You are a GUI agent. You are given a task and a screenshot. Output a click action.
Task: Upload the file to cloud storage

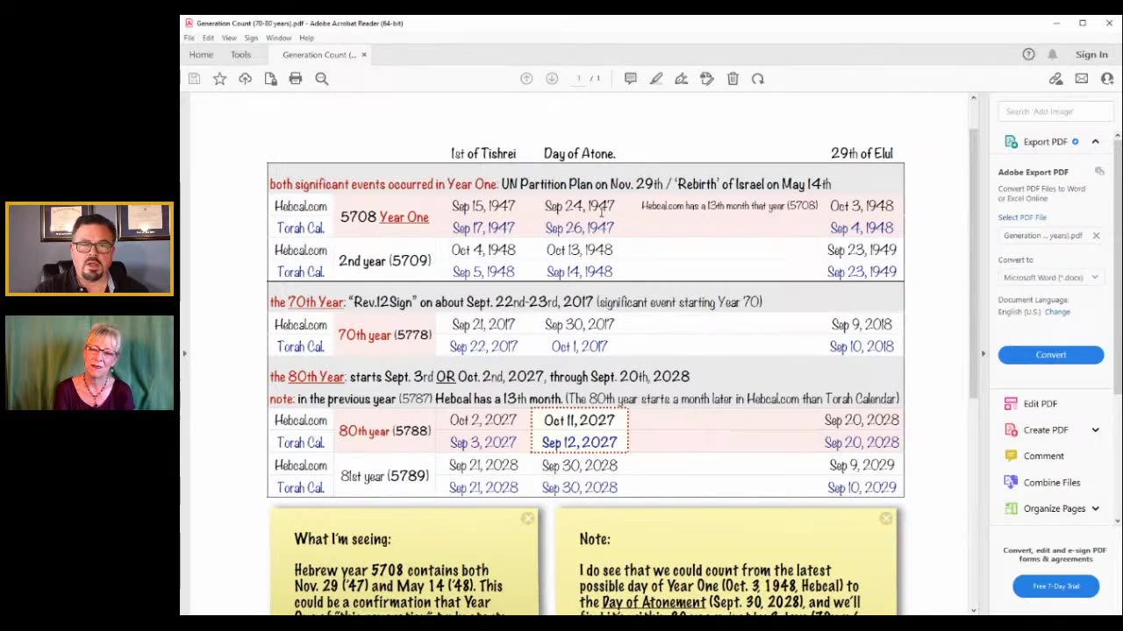(245, 79)
